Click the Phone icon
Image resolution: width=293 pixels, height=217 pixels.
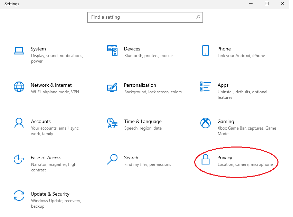[205, 50]
